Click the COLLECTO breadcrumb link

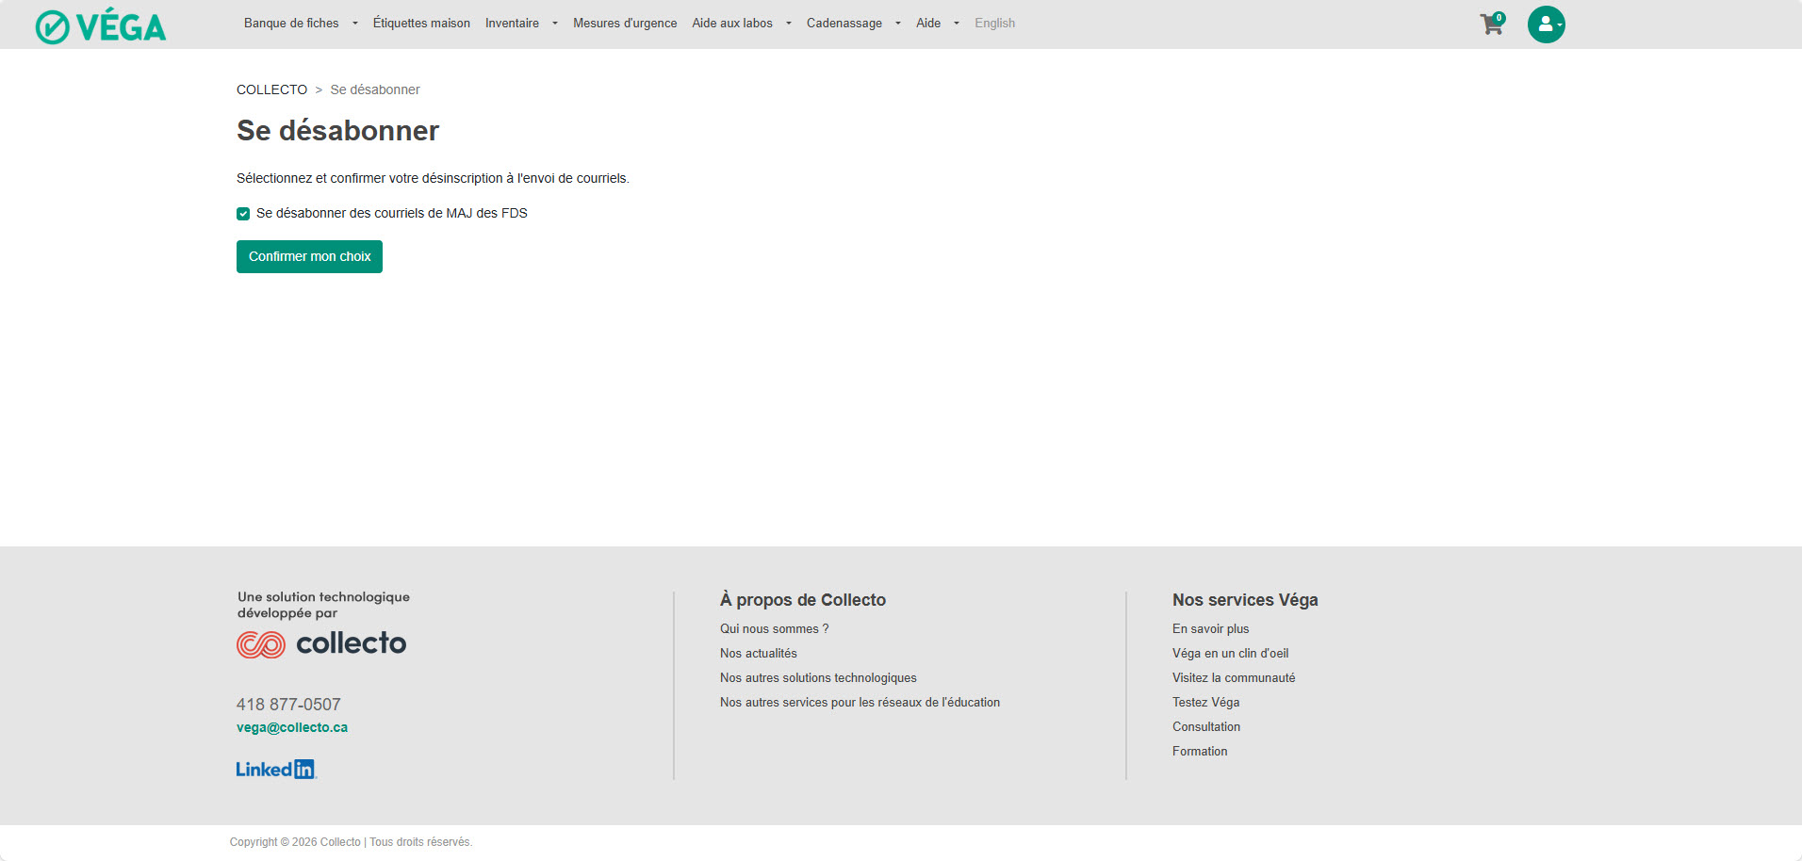click(271, 89)
